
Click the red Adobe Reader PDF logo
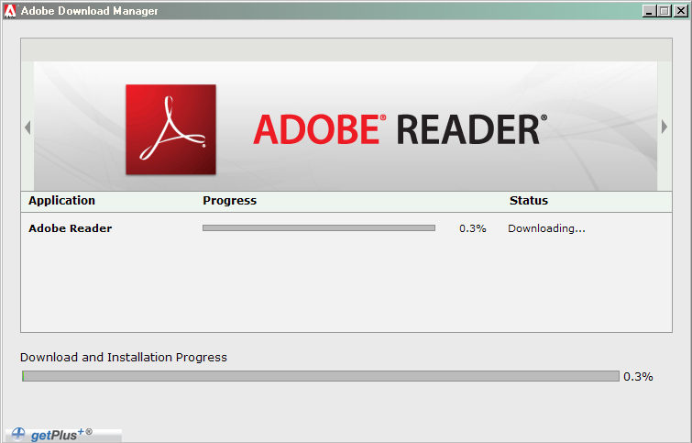pyautogui.click(x=170, y=128)
